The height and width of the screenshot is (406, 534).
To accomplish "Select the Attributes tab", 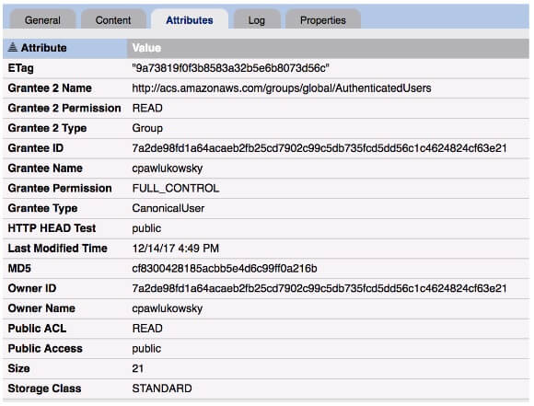I will point(190,19).
